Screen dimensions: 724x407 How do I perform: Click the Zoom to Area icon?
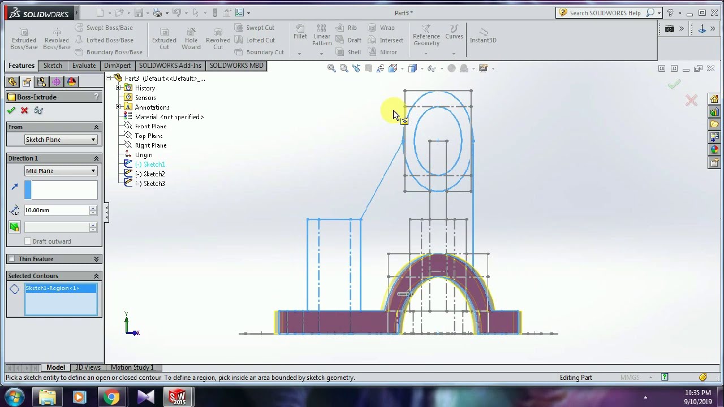pyautogui.click(x=344, y=68)
